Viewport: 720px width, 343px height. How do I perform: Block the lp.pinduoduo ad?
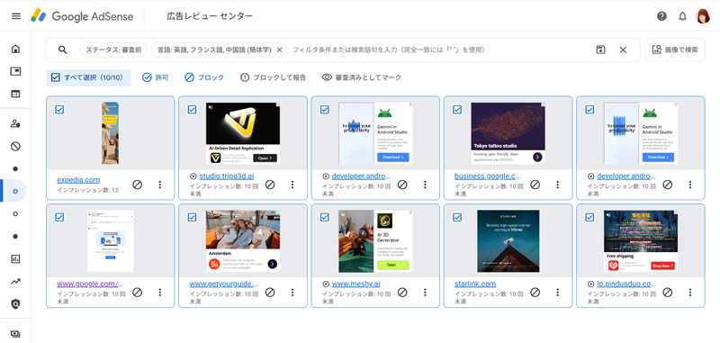pos(667,292)
